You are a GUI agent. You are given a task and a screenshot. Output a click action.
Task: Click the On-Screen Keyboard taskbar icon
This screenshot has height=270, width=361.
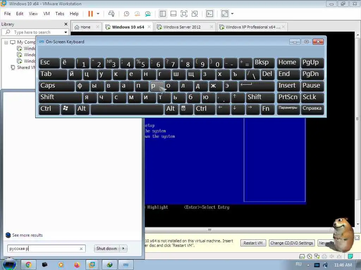click(x=126, y=265)
